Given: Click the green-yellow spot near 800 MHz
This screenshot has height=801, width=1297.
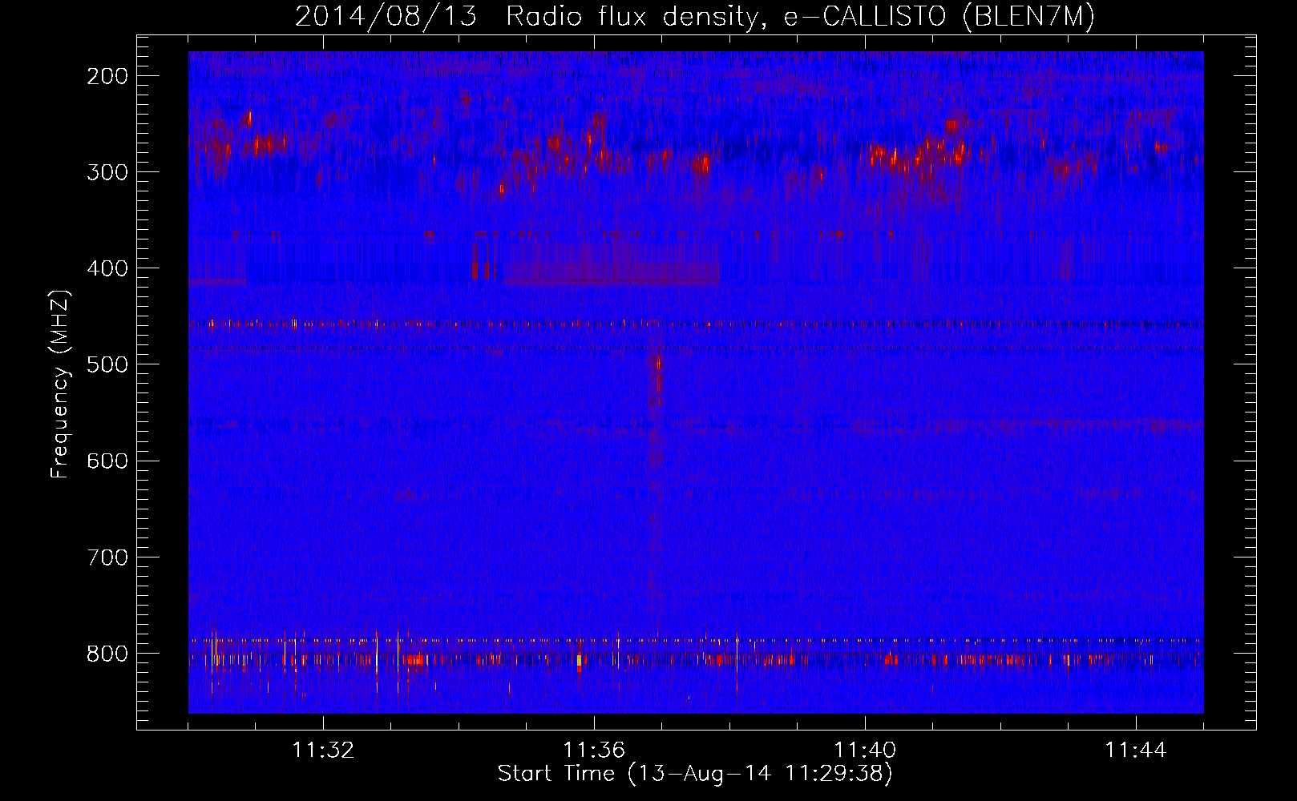Looking at the screenshot, I should pyautogui.click(x=579, y=661).
